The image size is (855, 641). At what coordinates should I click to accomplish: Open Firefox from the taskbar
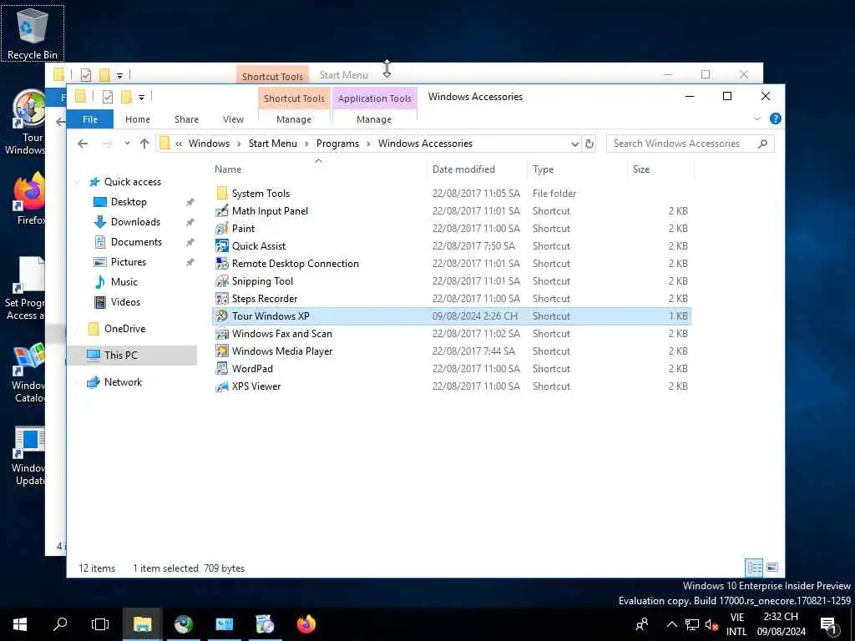[306, 624]
